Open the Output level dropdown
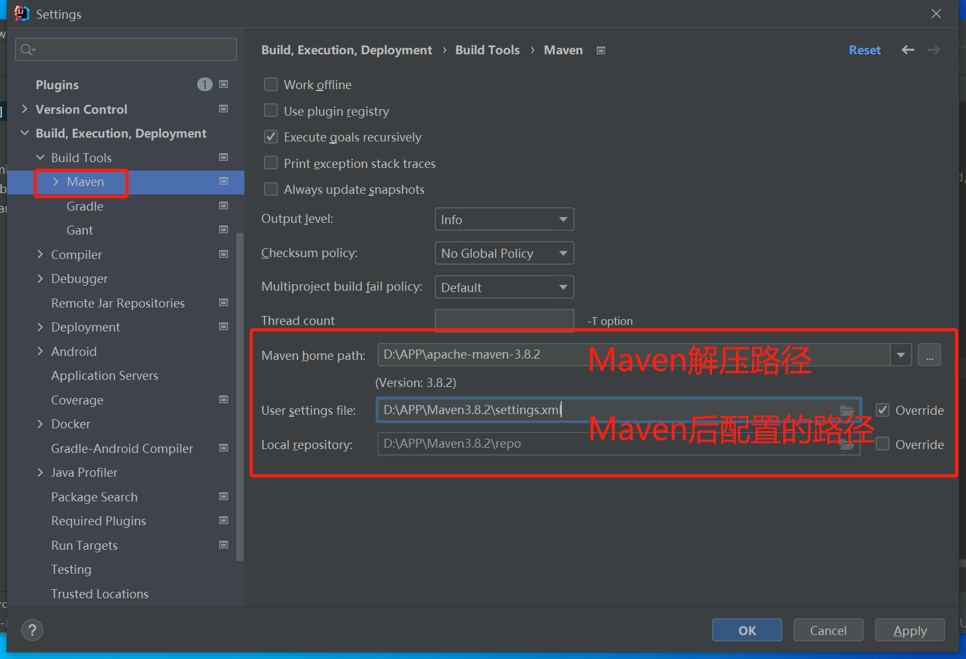This screenshot has height=659, width=966. tap(504, 220)
